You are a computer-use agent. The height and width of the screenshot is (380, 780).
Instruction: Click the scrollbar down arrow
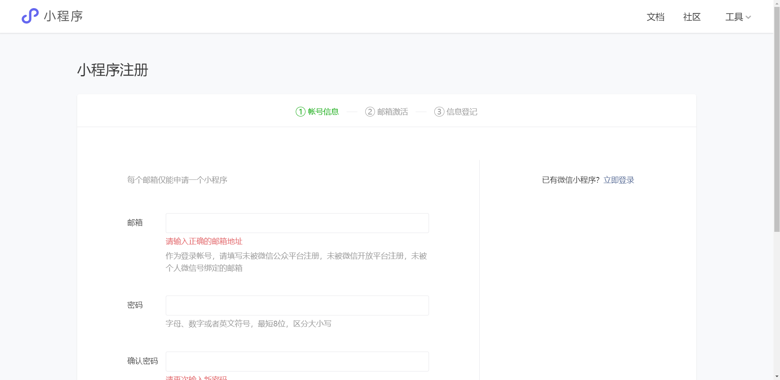click(x=777, y=376)
